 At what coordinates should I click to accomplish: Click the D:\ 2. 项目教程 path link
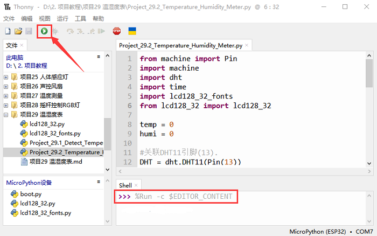[26, 65]
